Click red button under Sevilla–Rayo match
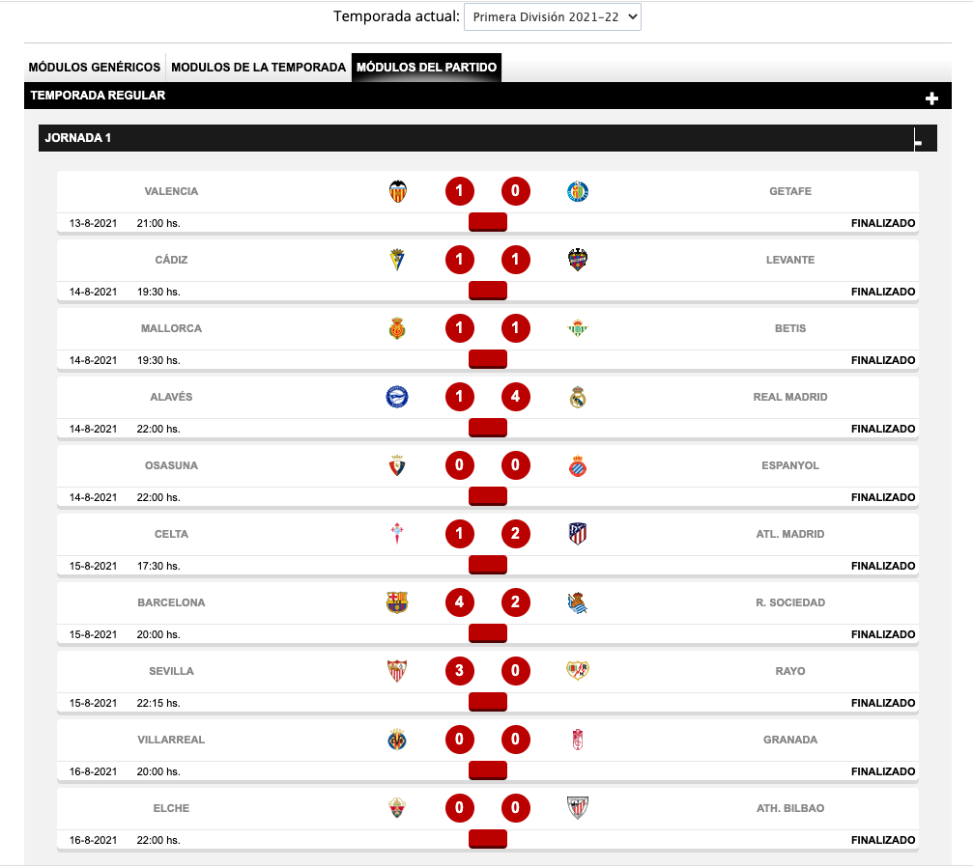This screenshot has width=973, height=867. [488, 702]
